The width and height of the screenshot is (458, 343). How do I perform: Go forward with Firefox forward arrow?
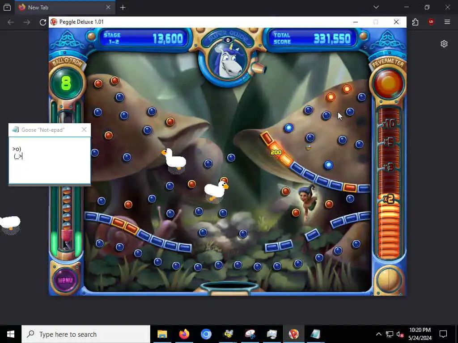tap(26, 22)
